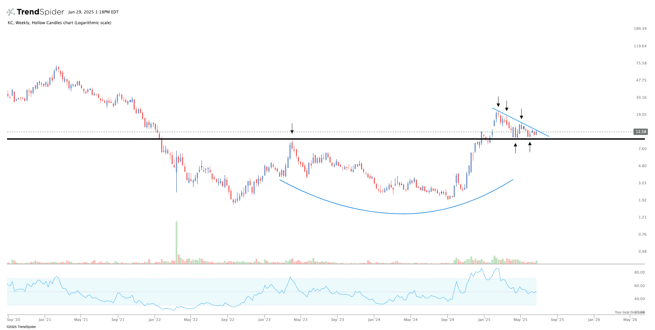Click the down arrow above the 2023 peak
Image resolution: width=655 pixels, height=330 pixels.
coord(292,129)
